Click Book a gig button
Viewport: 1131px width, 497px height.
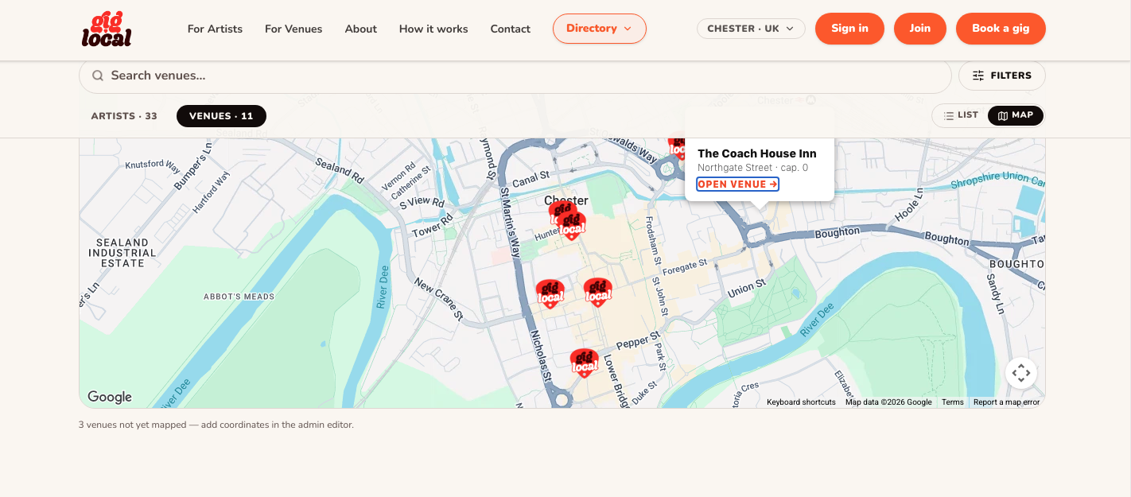(1001, 29)
